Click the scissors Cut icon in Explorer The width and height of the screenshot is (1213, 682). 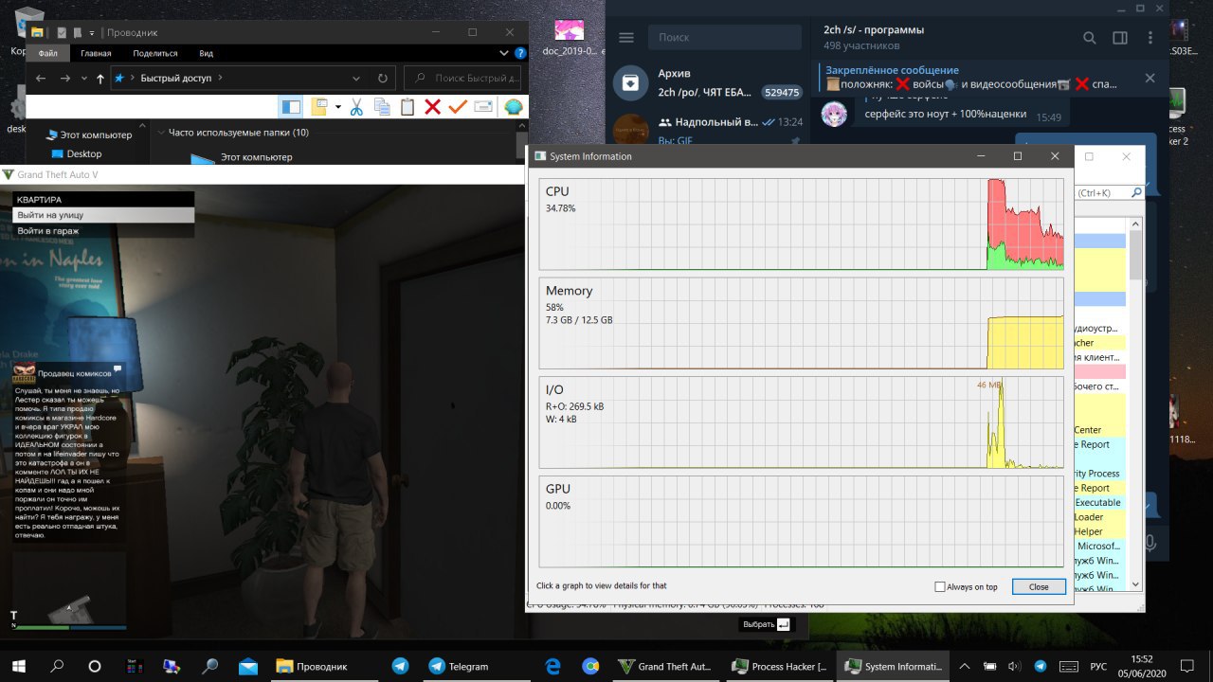(x=356, y=107)
